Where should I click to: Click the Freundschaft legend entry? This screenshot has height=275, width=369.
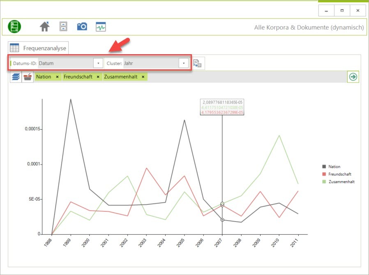[340, 174]
